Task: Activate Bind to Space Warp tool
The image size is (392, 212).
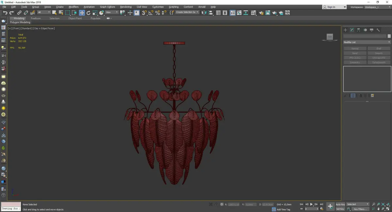Action: click(32, 13)
